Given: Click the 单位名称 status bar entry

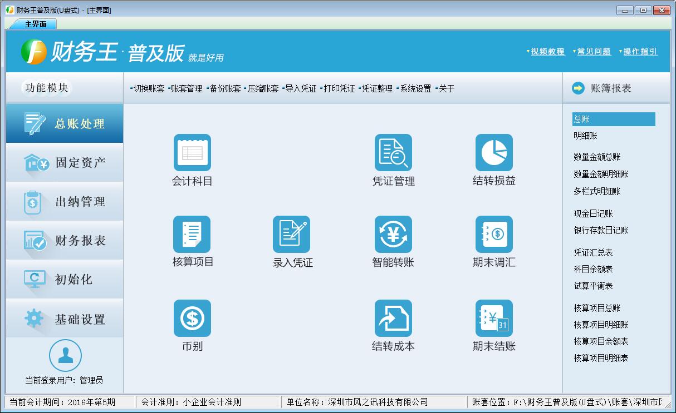Looking at the screenshot, I should coord(373,402).
